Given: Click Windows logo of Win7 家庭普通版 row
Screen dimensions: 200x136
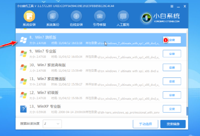Looking at the screenshot, I should point(23,81).
